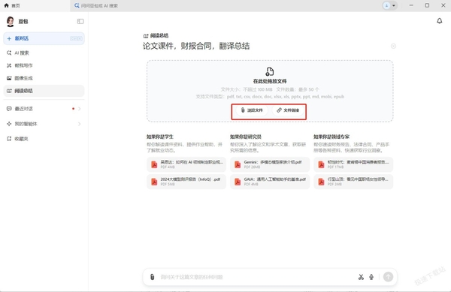Minimize the Doubao window

click(x=411, y=5)
